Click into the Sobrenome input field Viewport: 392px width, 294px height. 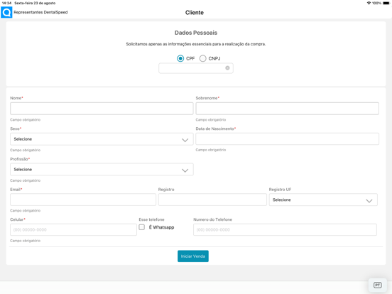point(287,109)
